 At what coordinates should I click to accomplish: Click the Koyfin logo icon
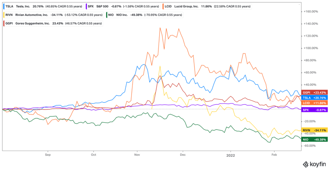point(306,164)
